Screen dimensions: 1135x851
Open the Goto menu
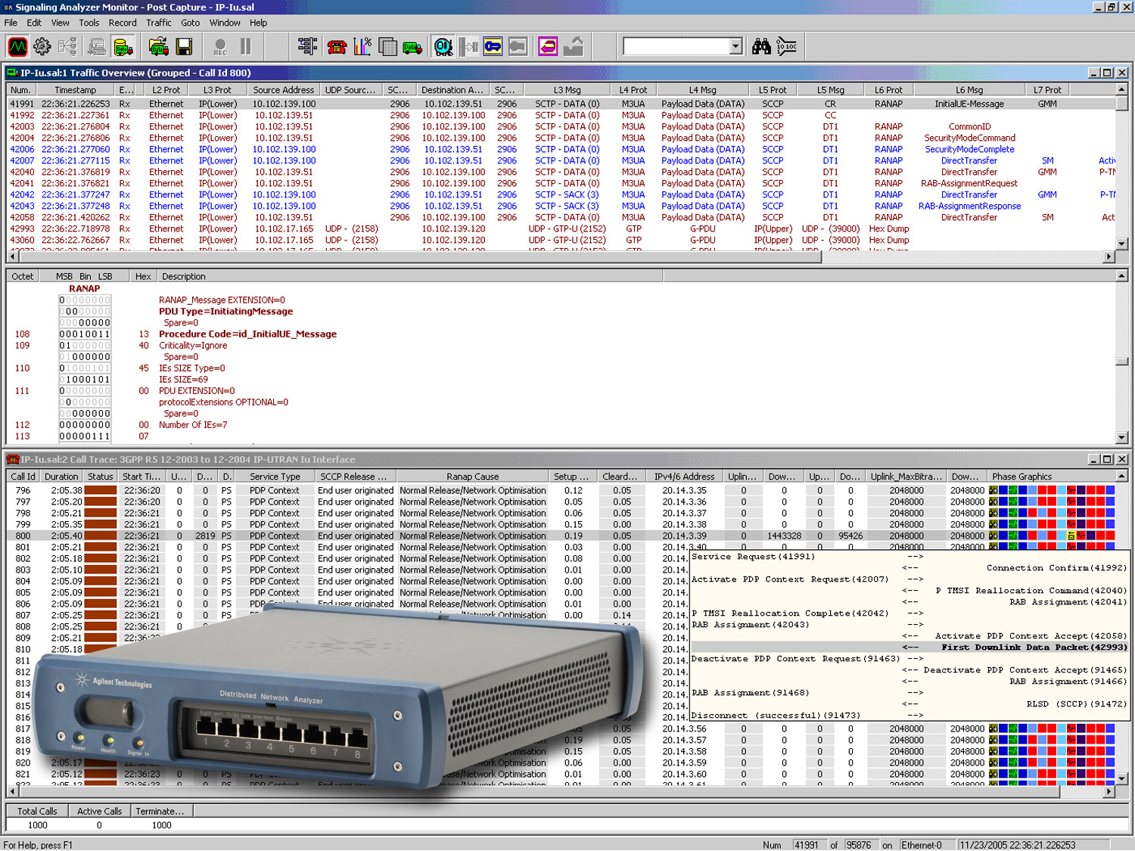(191, 23)
